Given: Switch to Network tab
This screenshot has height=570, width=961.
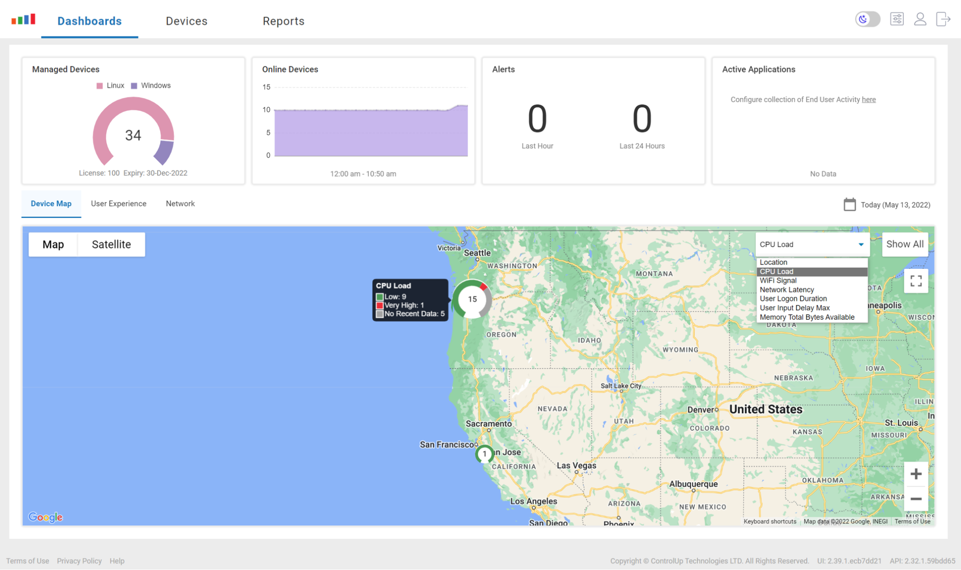Looking at the screenshot, I should [x=180, y=204].
